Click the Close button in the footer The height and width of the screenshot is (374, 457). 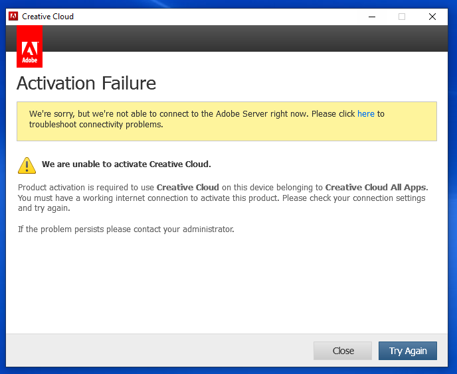(343, 351)
